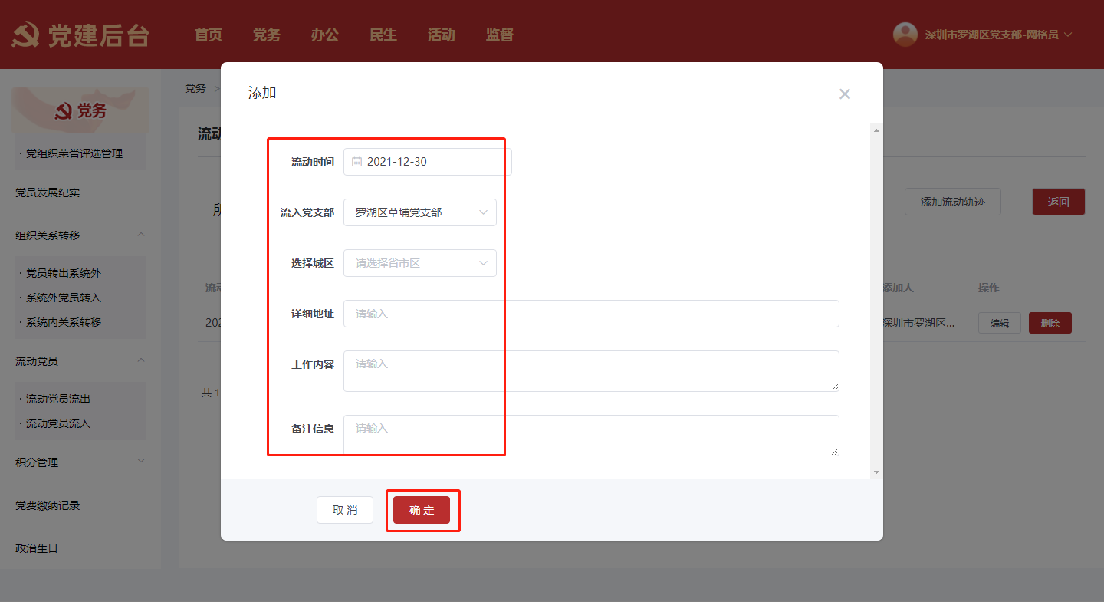Click the 流动时间 date field
This screenshot has height=602, width=1104.
[x=428, y=162]
